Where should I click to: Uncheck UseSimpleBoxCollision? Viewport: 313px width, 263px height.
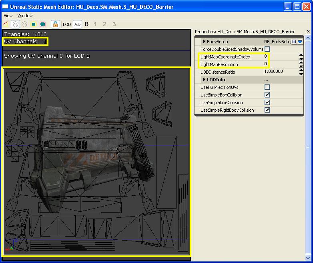coord(267,95)
